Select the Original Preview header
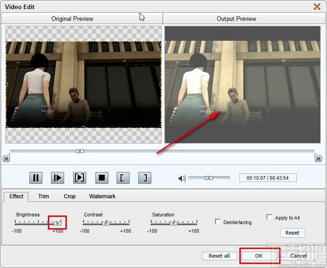Screen dimensions: 327x268 82,19
